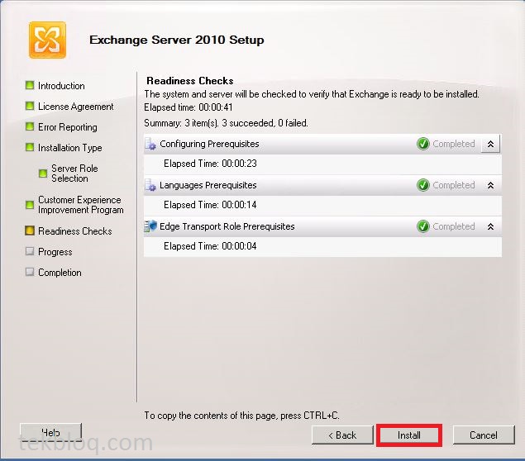Click the green checkmark for Configuring Prerequisites
Screen dimensions: 525x461
coord(423,144)
